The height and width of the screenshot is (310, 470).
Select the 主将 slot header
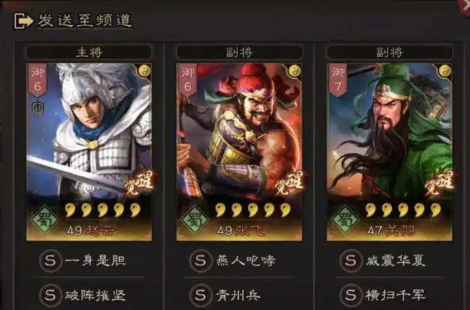point(89,53)
